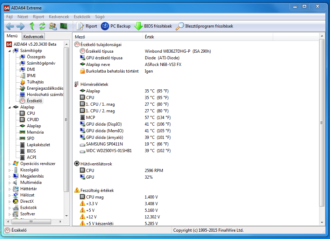Click the tree panel horizontal scrollbar thumb
The image size is (330, 239).
(31, 222)
